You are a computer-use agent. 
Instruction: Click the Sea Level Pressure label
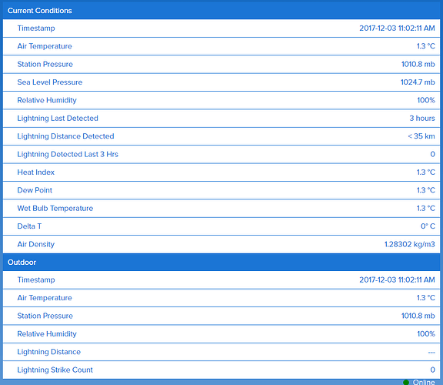click(x=50, y=82)
